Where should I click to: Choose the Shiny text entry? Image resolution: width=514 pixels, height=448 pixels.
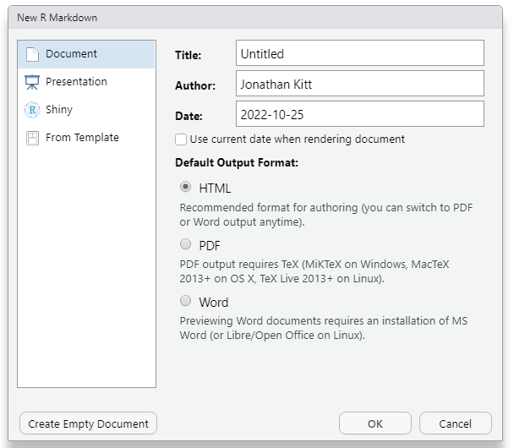coord(59,110)
